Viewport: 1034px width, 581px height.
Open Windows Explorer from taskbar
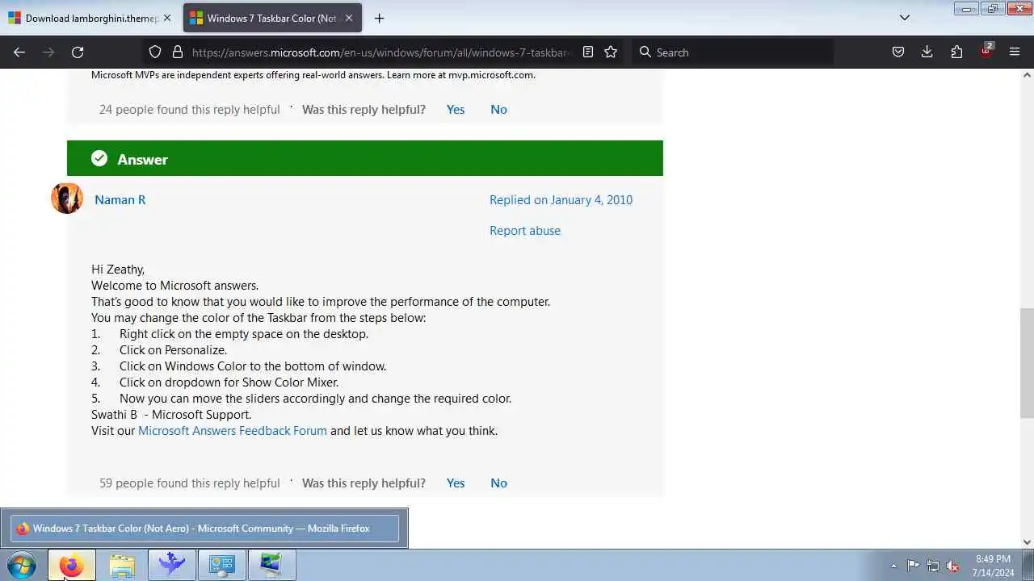pyautogui.click(x=122, y=565)
